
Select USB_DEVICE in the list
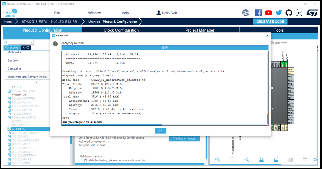[21, 125]
